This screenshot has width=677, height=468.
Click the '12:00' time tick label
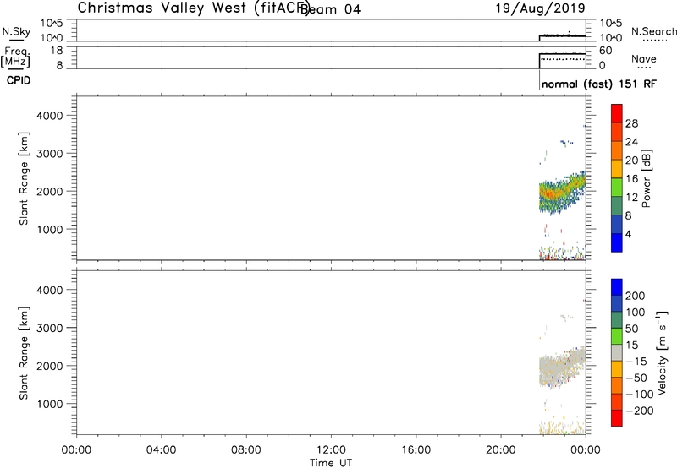point(331,450)
